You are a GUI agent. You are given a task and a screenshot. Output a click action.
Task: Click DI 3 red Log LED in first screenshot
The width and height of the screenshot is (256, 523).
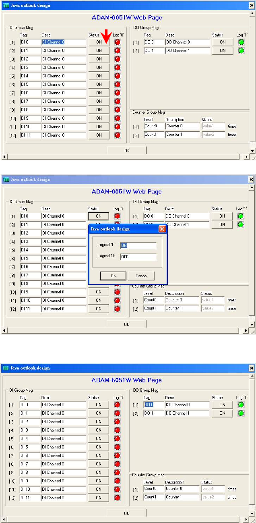click(118, 67)
